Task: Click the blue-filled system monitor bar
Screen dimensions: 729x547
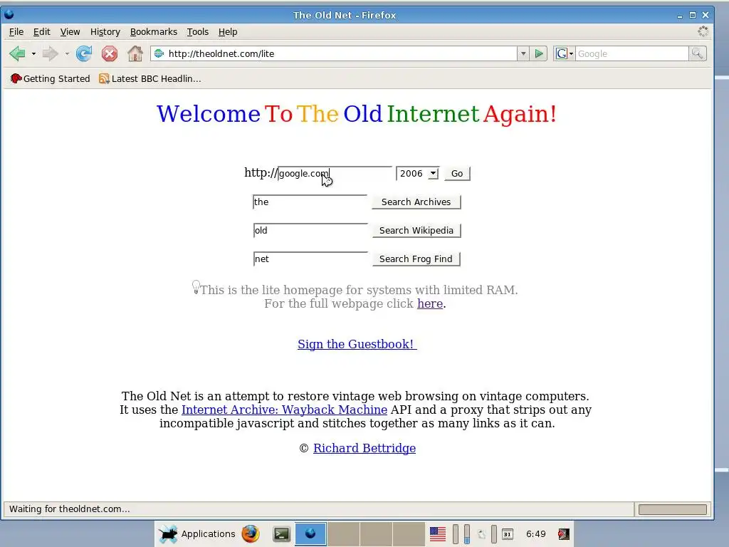Action: [467, 534]
